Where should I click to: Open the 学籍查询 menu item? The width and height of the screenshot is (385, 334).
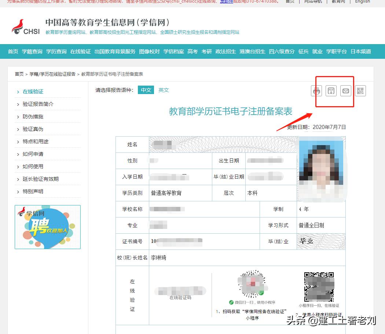coord(32,52)
